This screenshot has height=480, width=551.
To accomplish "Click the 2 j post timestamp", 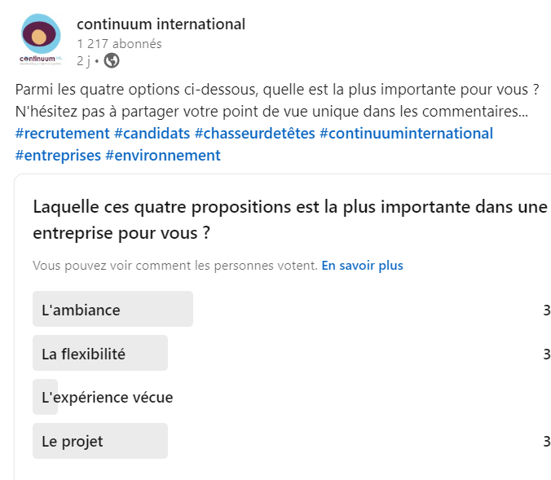I will [x=83, y=60].
